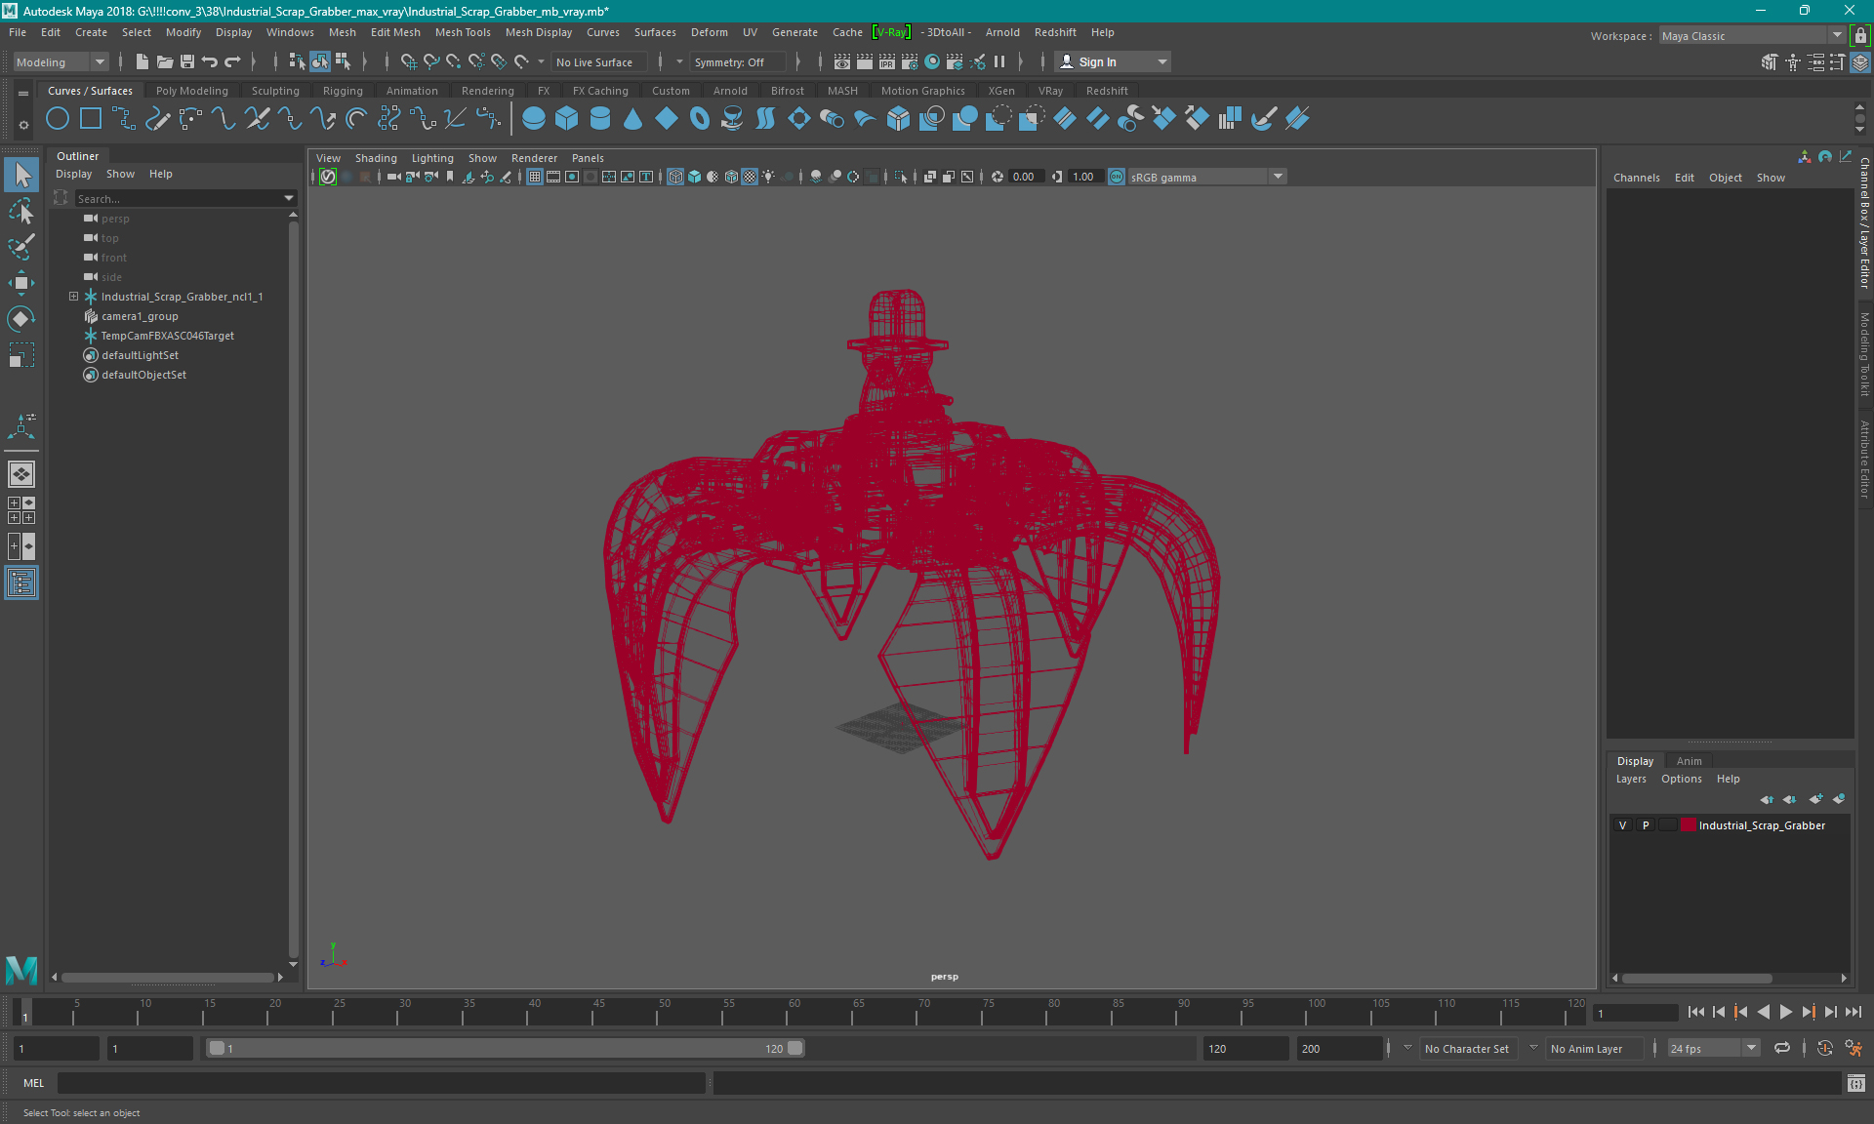The image size is (1874, 1124).
Task: Toggle the Snap to Grid icon
Action: [407, 62]
